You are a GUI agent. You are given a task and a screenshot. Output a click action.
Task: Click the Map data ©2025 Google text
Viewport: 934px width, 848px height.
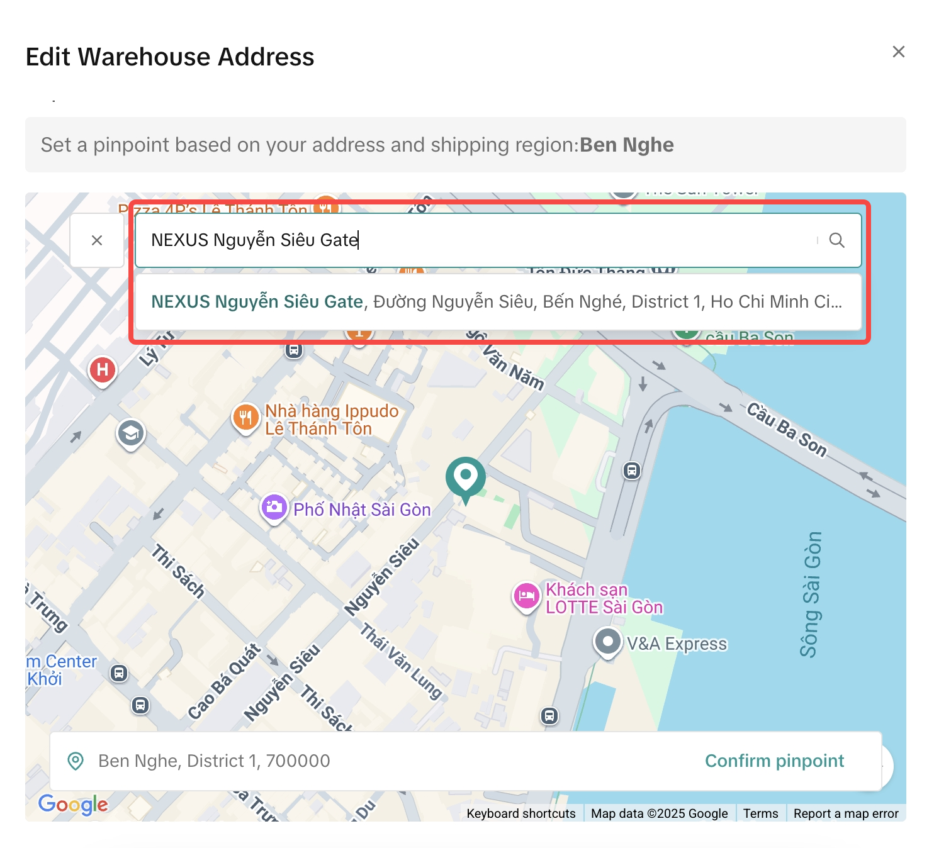(659, 813)
